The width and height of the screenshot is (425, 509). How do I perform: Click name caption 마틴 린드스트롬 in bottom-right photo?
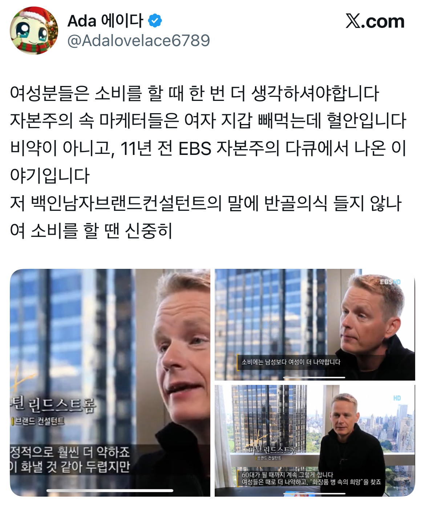(x=272, y=450)
